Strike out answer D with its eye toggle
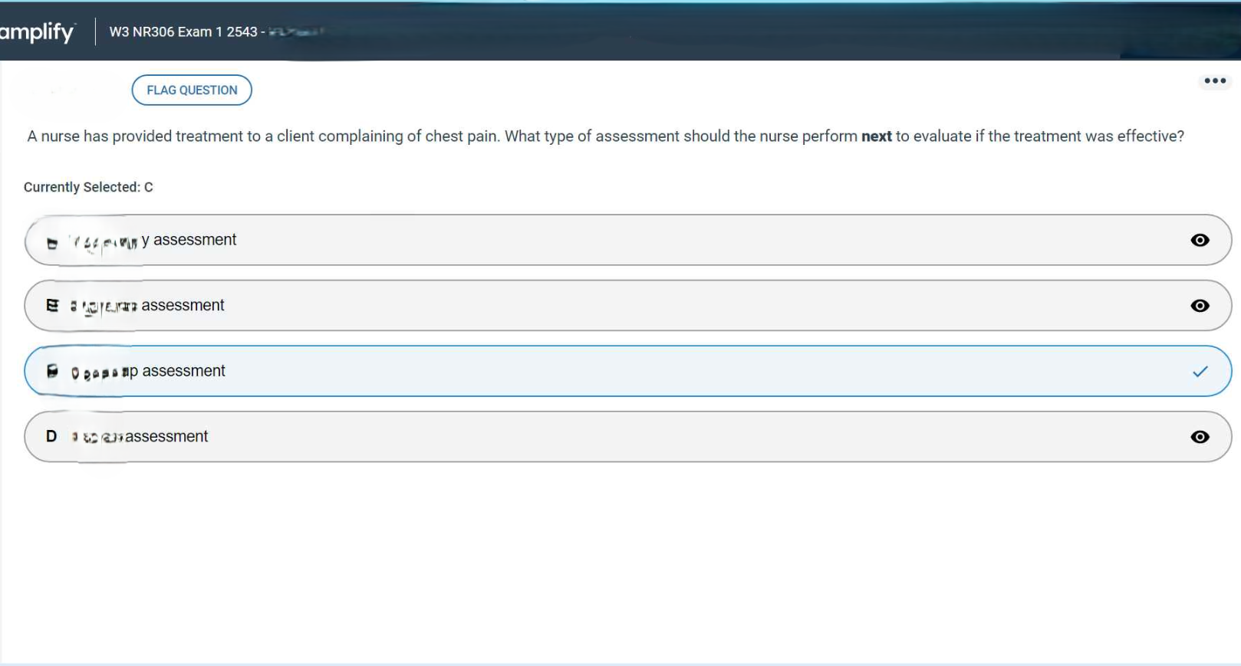1241x666 pixels. 1200,436
